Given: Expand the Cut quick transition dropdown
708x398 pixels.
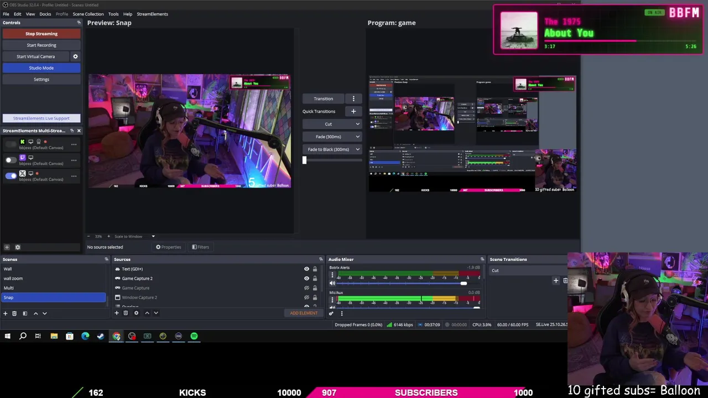Looking at the screenshot, I should point(357,124).
